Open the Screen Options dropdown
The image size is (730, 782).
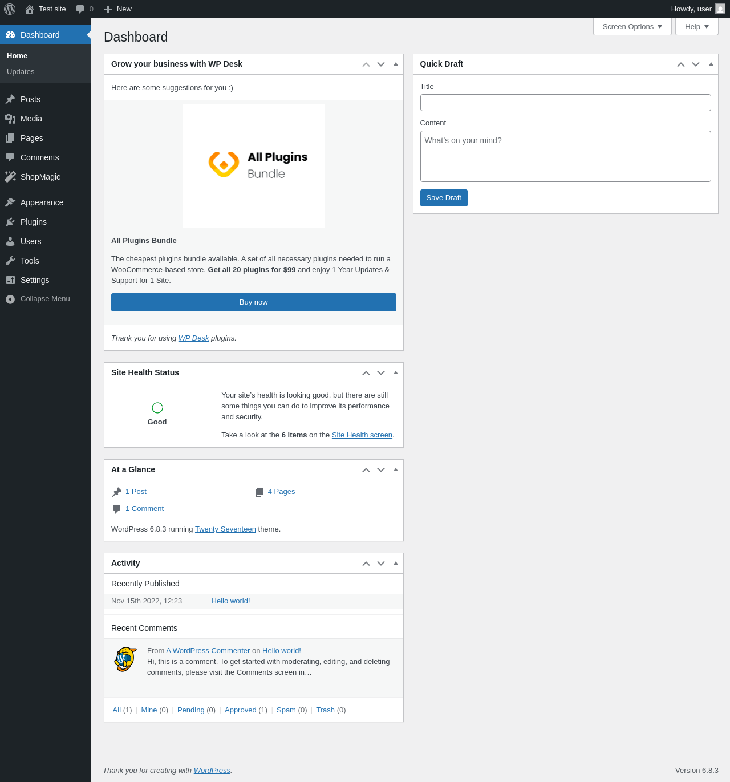point(632,27)
